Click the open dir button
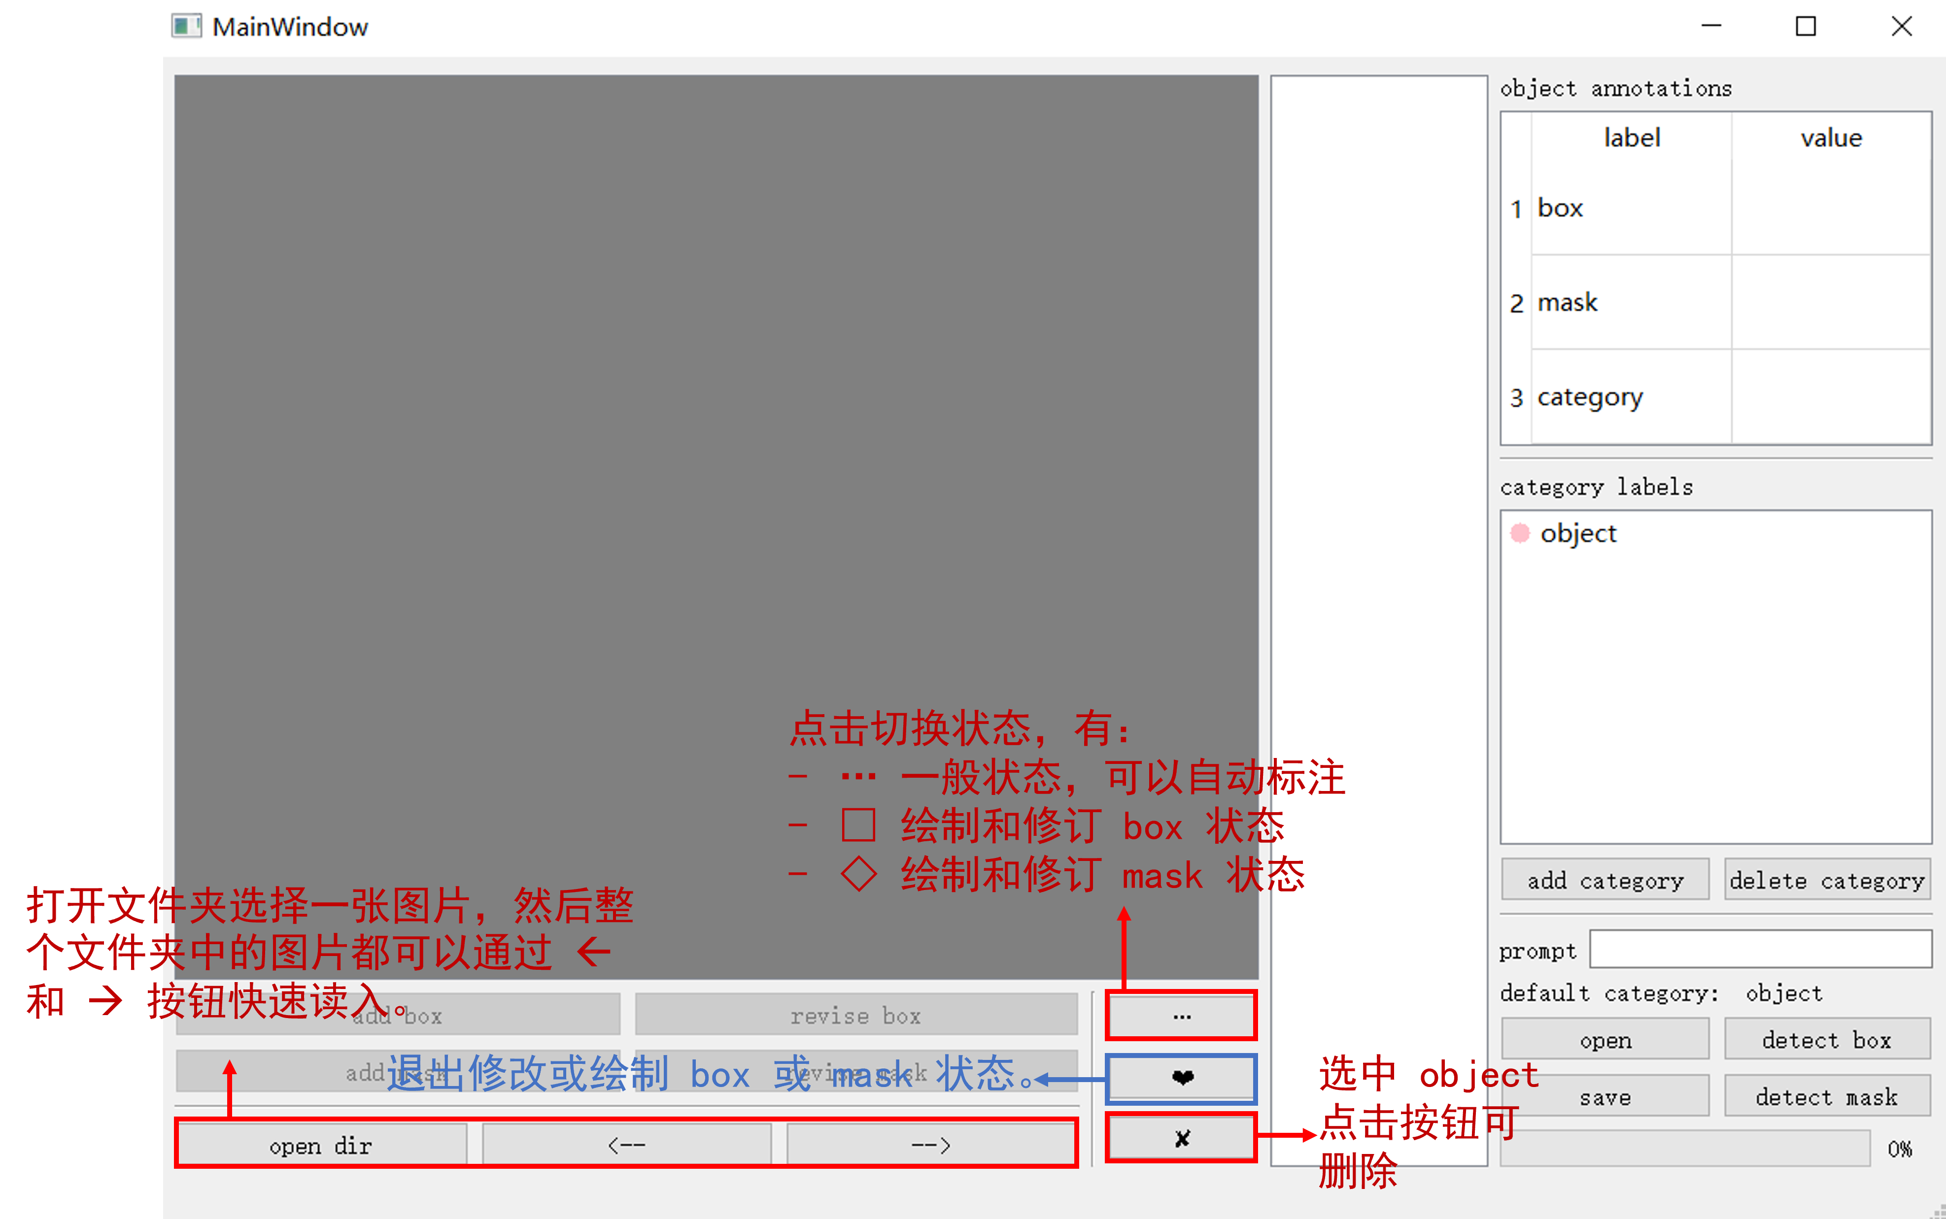 [x=321, y=1144]
